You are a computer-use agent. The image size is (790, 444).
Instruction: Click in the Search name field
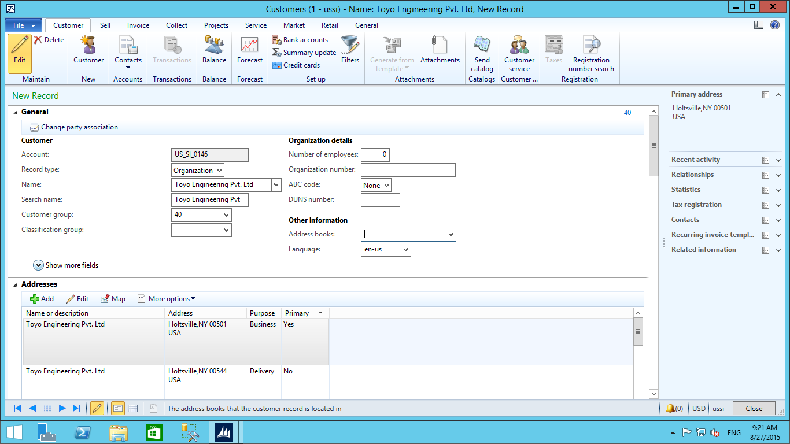click(210, 199)
